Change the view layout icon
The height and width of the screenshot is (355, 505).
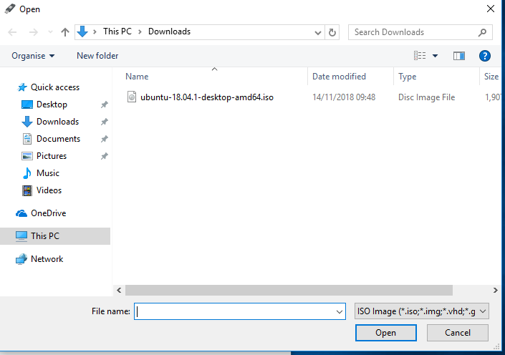[420, 56]
